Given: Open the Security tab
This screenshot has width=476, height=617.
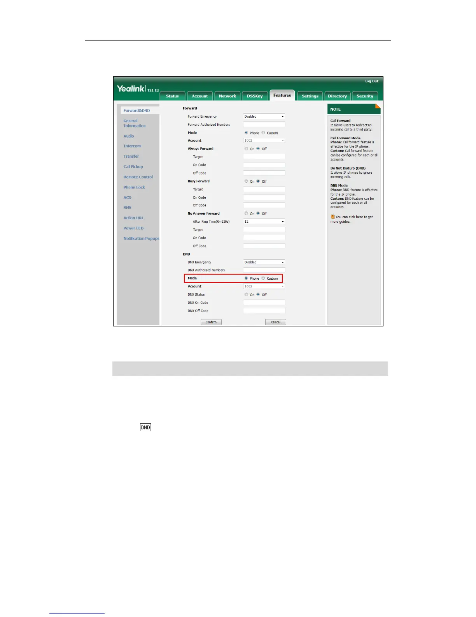Looking at the screenshot, I should pos(365,96).
